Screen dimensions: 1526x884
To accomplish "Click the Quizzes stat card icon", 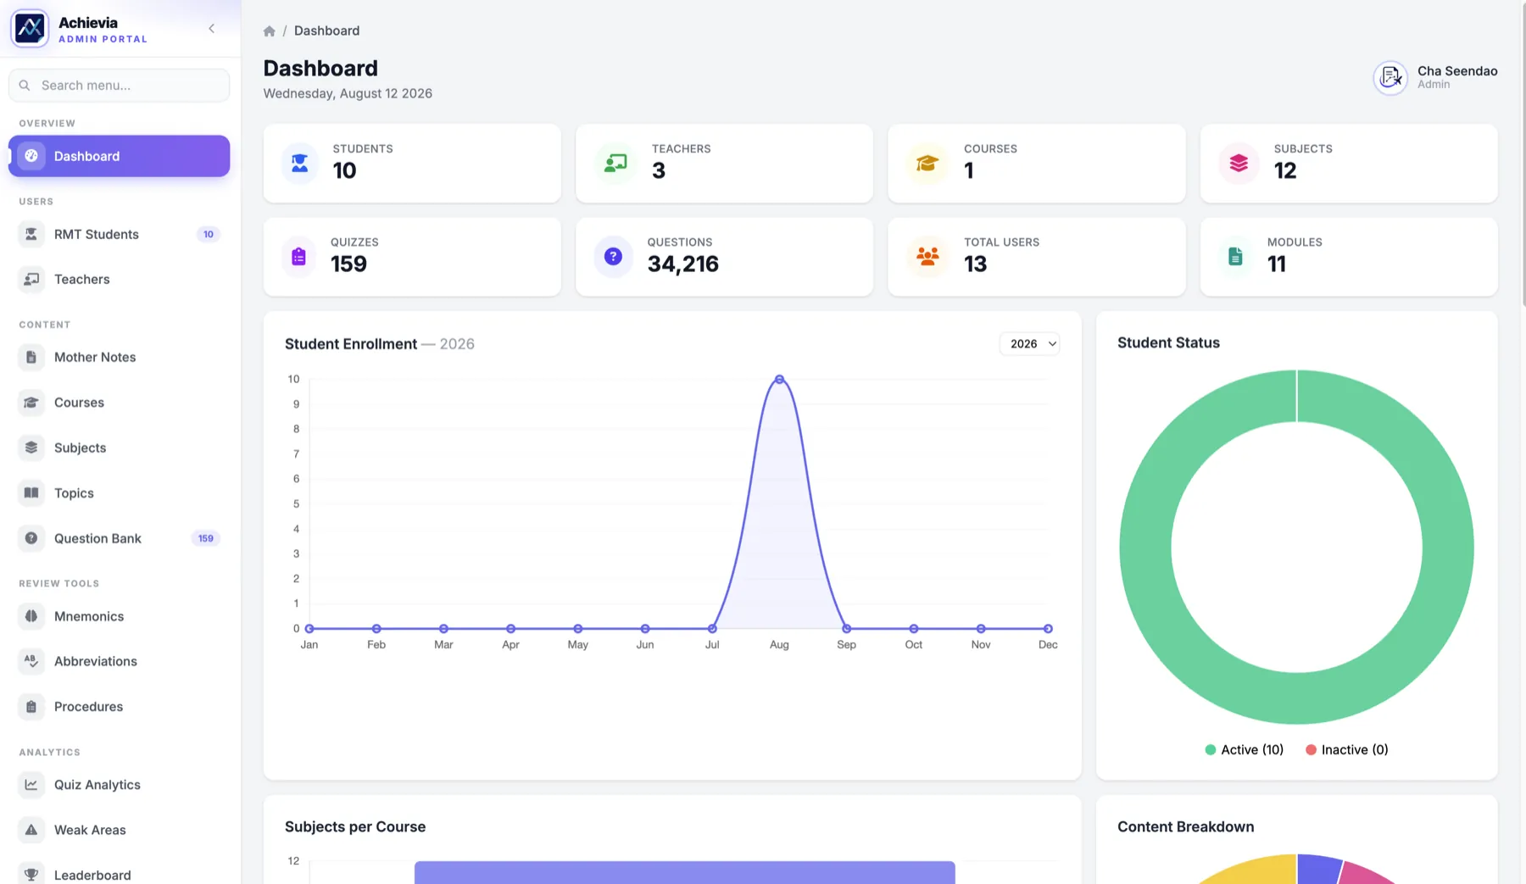I will [298, 256].
